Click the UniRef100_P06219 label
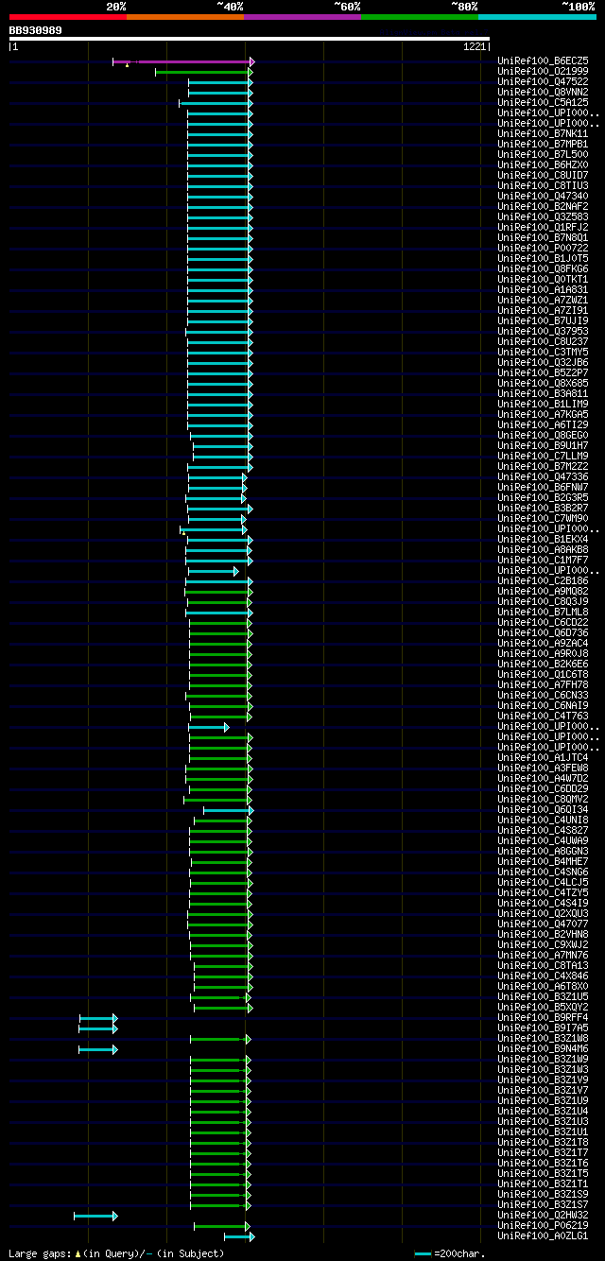The width and height of the screenshot is (605, 1261). point(544,1225)
